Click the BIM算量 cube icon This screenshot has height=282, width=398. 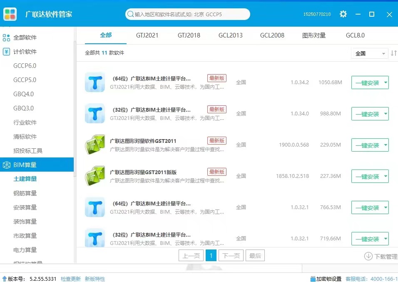pyautogui.click(x=6, y=165)
